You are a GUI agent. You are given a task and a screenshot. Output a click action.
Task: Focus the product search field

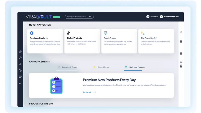(79, 17)
